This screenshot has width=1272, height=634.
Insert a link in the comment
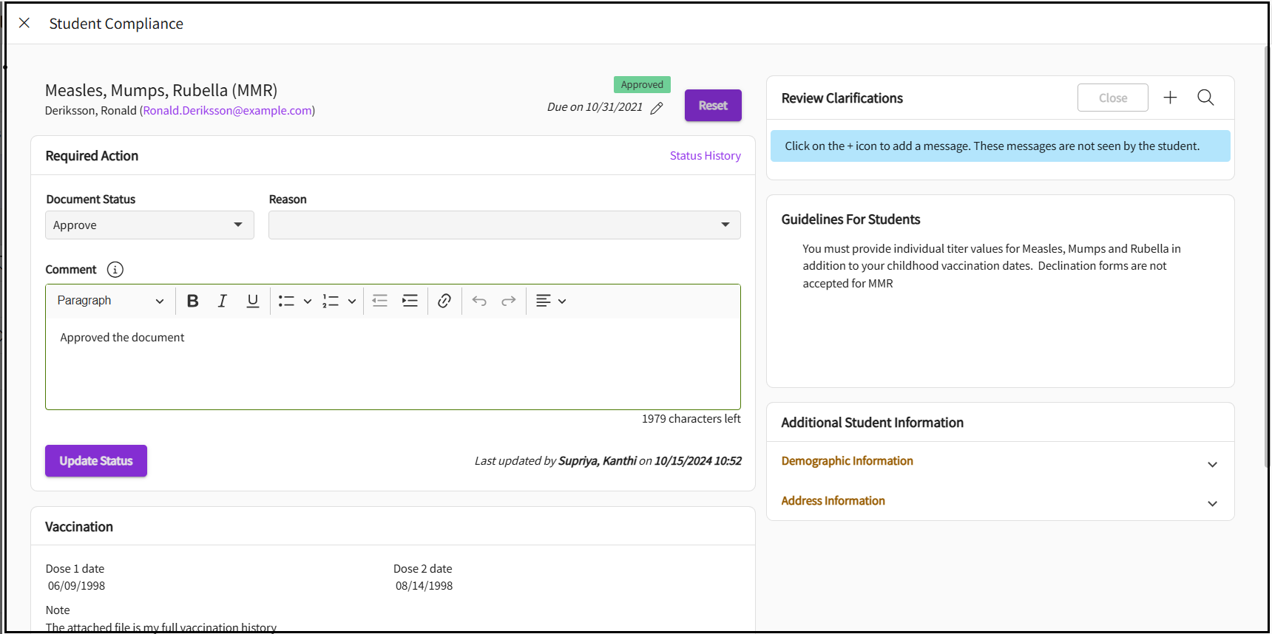444,301
